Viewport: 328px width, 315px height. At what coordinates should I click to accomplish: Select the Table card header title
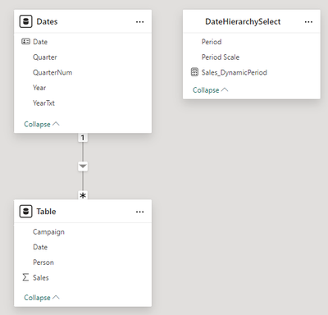(46, 212)
